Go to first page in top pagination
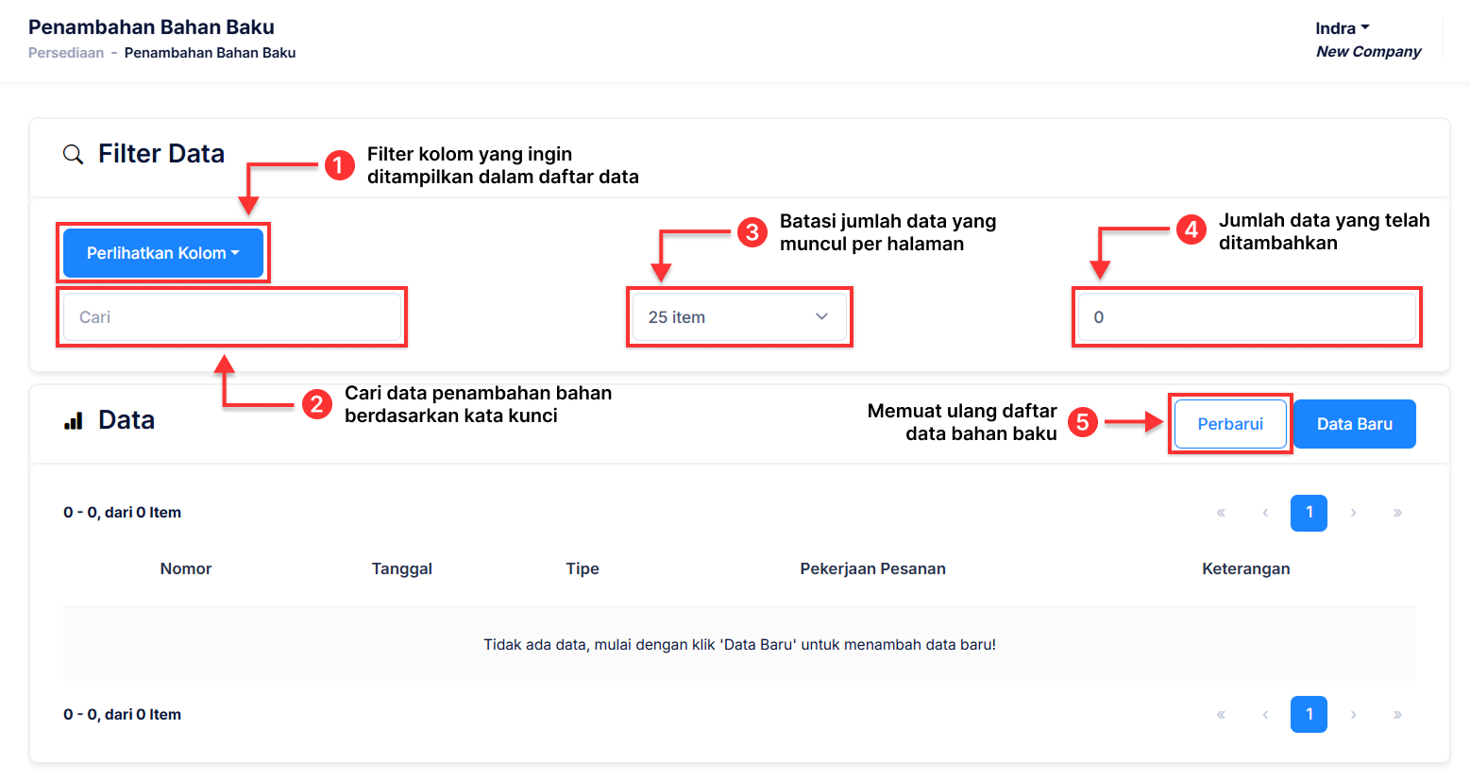The width and height of the screenshot is (1470, 780). (x=1221, y=513)
